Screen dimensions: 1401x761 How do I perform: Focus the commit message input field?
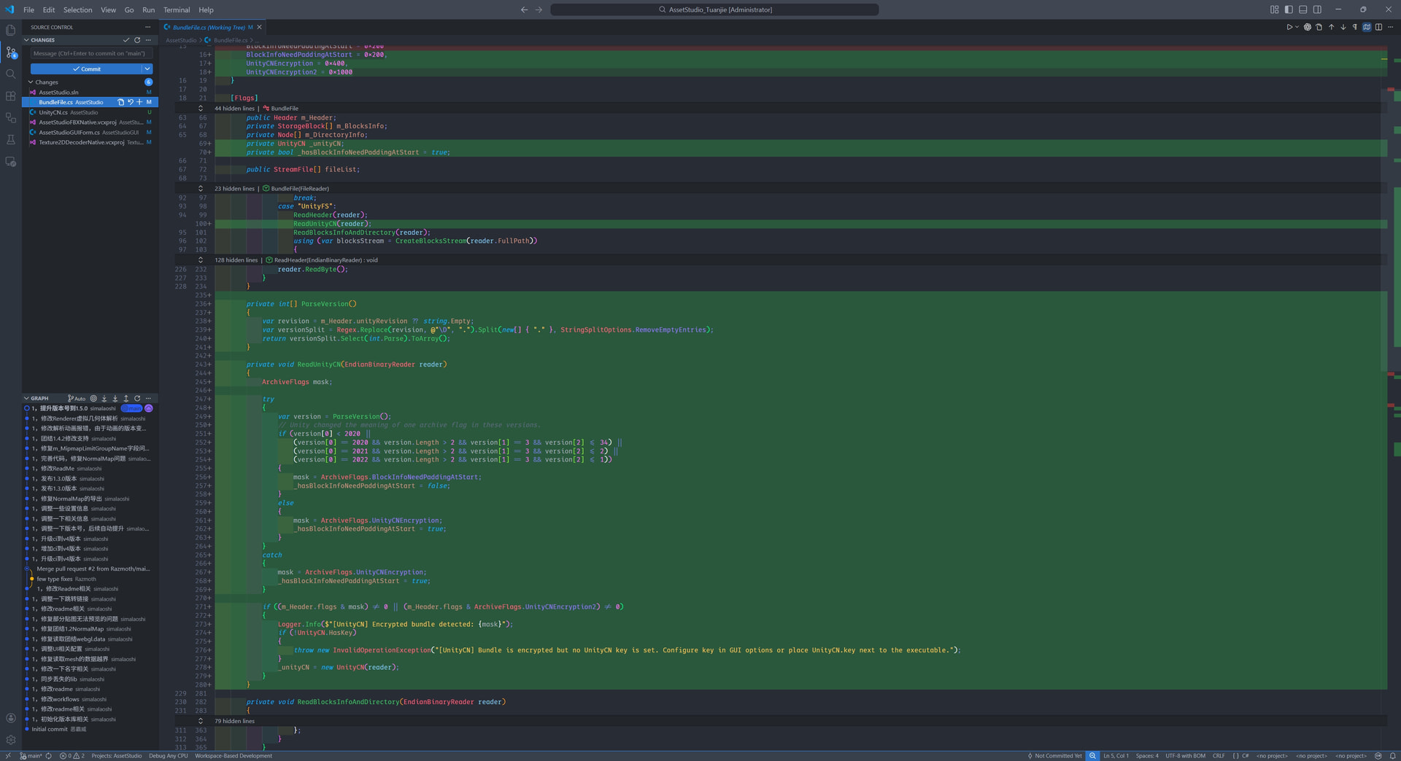coord(90,53)
